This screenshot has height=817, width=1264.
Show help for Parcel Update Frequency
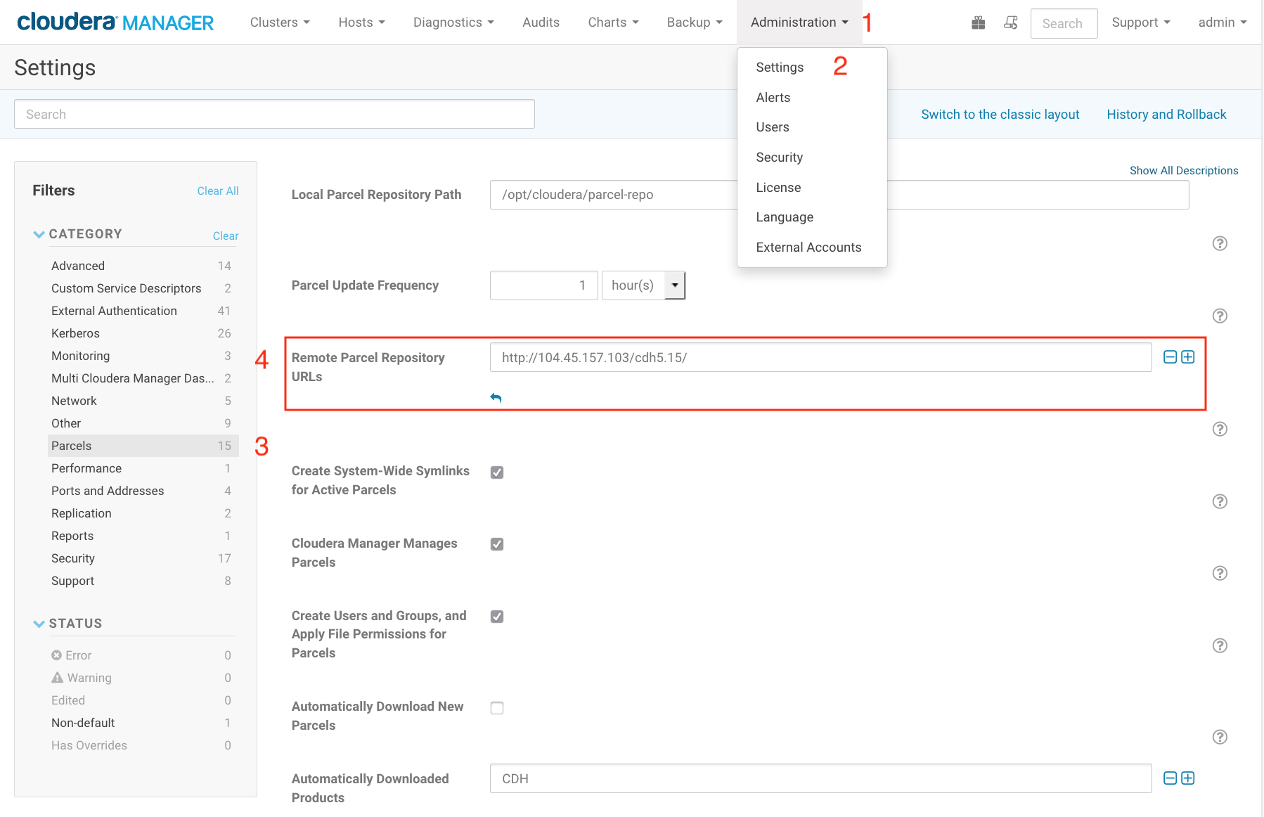1220,316
